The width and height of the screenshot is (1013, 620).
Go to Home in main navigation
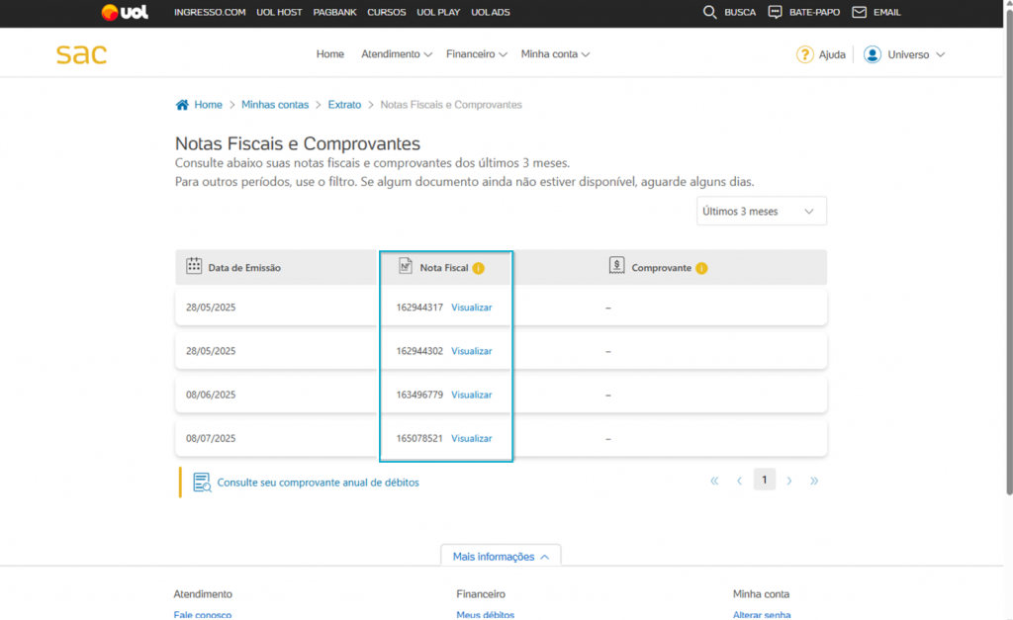pos(330,54)
